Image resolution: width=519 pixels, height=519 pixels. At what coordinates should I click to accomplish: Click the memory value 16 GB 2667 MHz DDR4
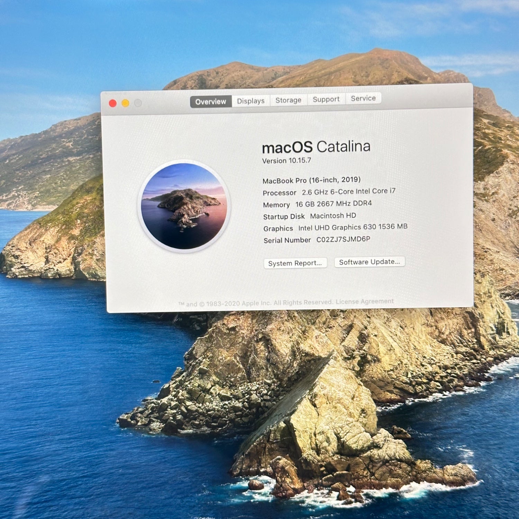tap(334, 203)
